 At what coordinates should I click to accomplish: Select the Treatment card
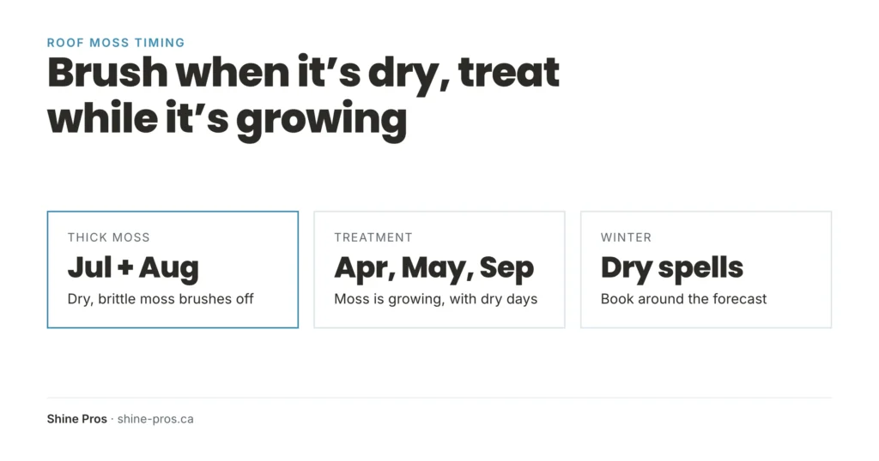click(x=439, y=270)
